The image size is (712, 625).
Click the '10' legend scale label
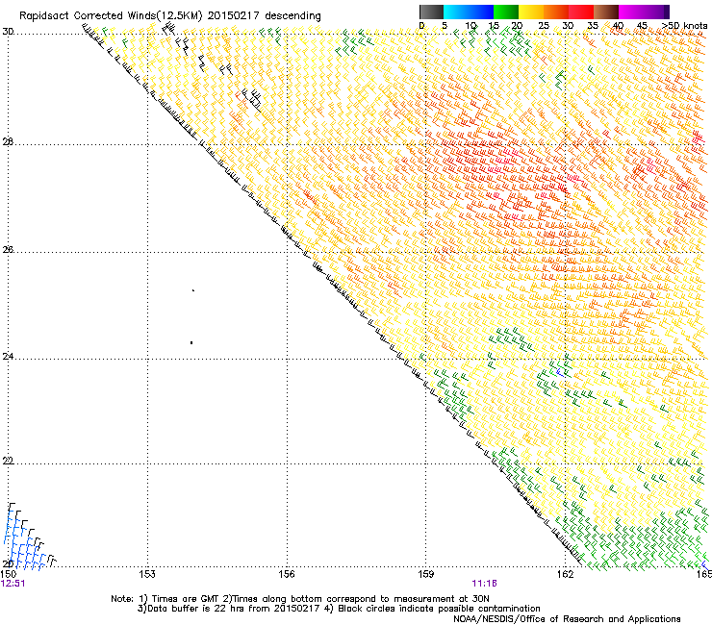click(x=470, y=25)
